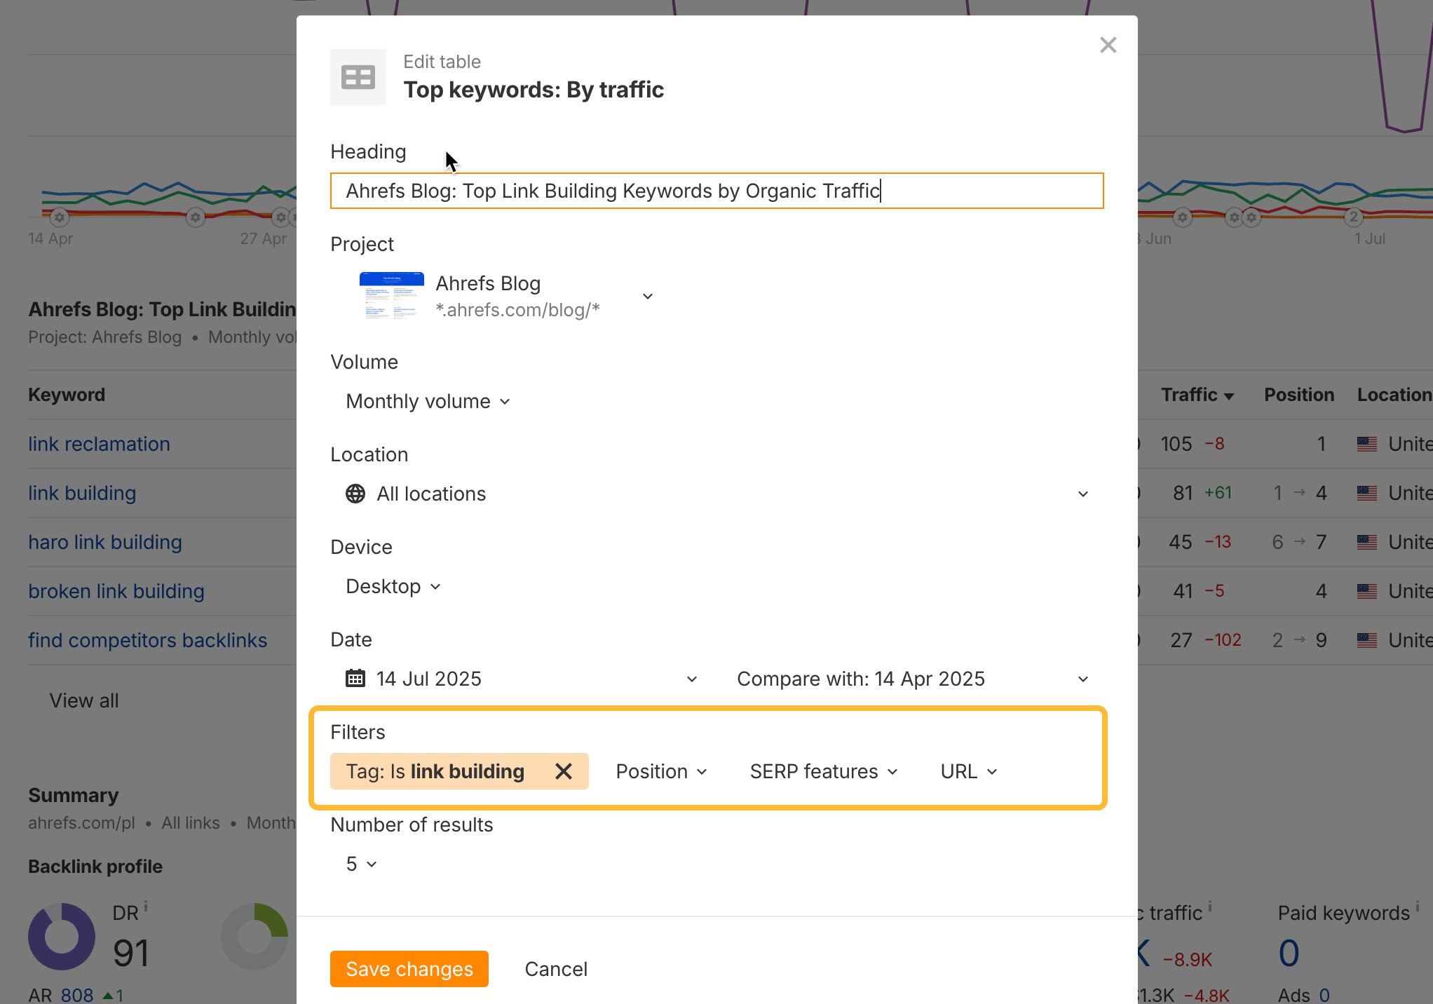Open the Compare with date dropdown
The height and width of the screenshot is (1004, 1433).
tap(911, 679)
